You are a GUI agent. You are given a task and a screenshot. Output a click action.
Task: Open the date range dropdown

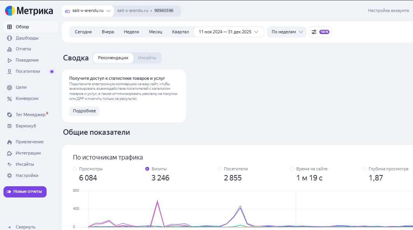[x=228, y=32]
